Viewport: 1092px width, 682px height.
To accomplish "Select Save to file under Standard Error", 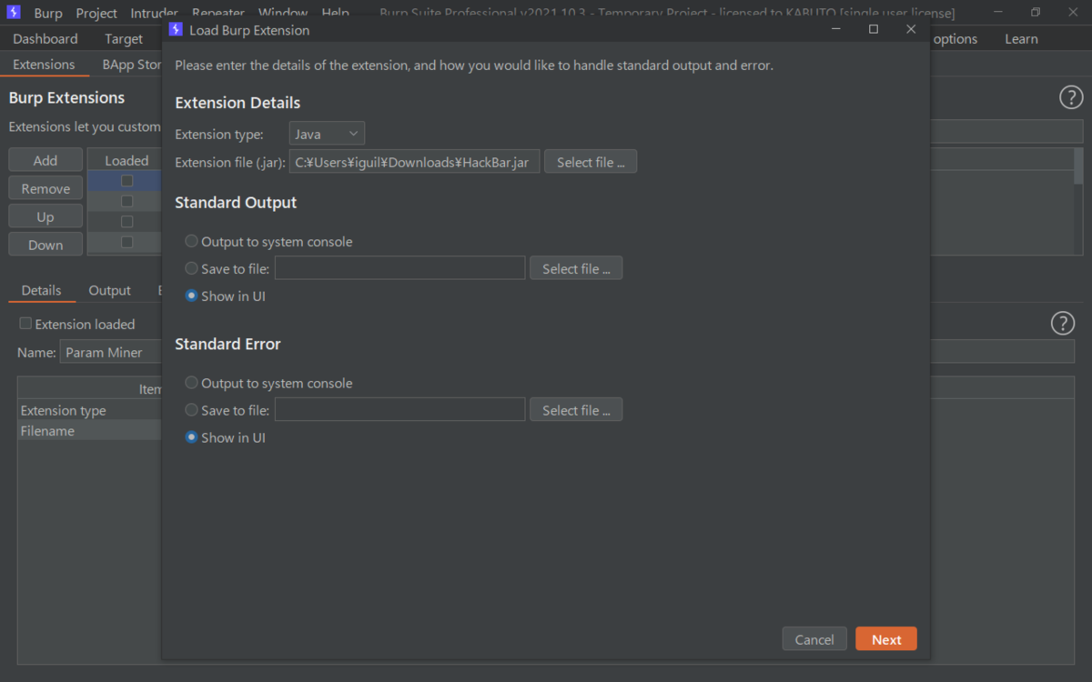I will pos(191,410).
